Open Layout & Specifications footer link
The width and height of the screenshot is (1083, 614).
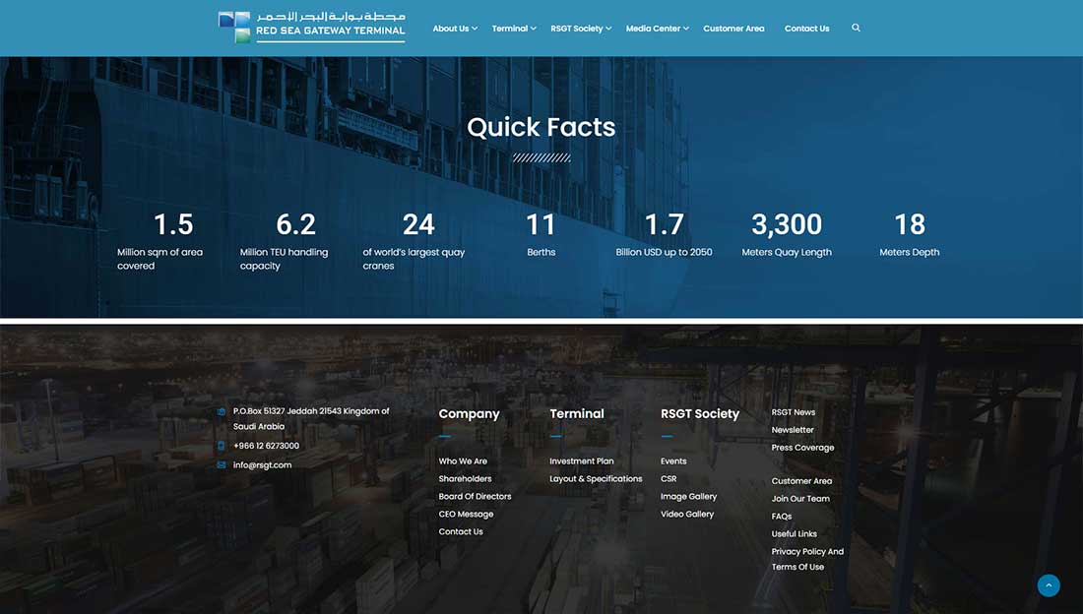(596, 479)
